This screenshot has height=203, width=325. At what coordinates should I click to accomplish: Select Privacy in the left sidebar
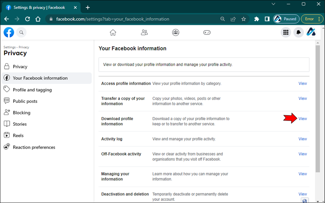click(x=20, y=67)
